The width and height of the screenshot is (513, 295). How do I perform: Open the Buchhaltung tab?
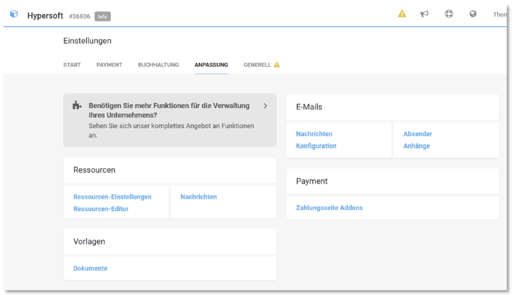pos(158,65)
